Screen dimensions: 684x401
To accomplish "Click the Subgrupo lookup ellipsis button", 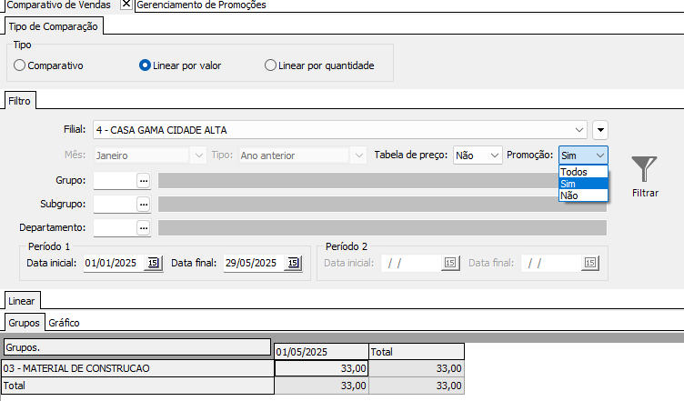I will [143, 204].
